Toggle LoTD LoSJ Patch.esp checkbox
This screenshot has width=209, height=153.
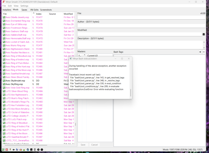(x=4, y=120)
